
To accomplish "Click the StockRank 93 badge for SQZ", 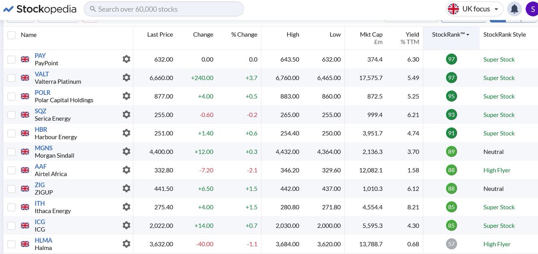I will (x=451, y=114).
